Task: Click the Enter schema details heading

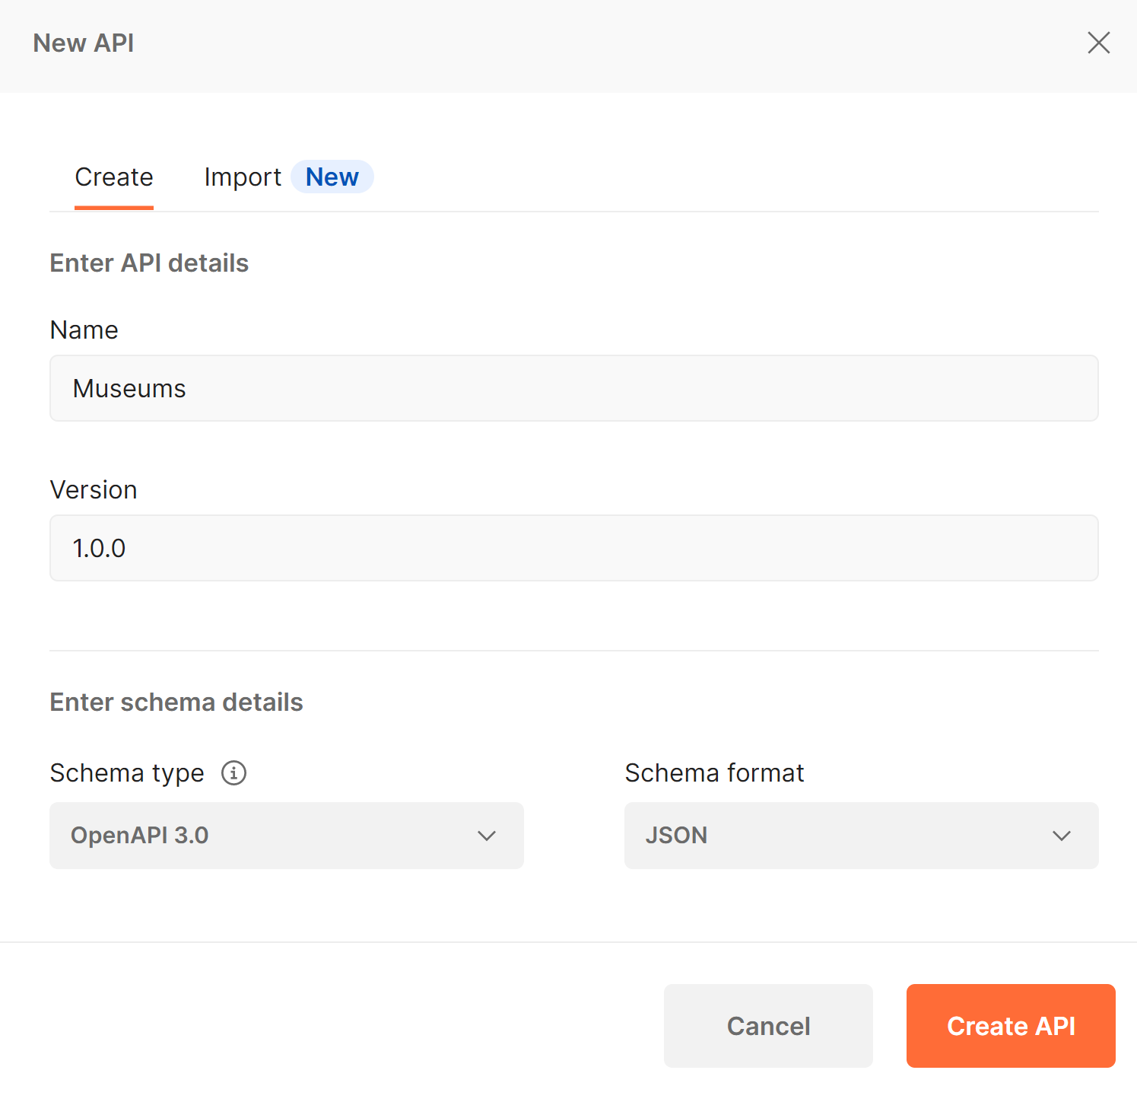Action: point(176,702)
